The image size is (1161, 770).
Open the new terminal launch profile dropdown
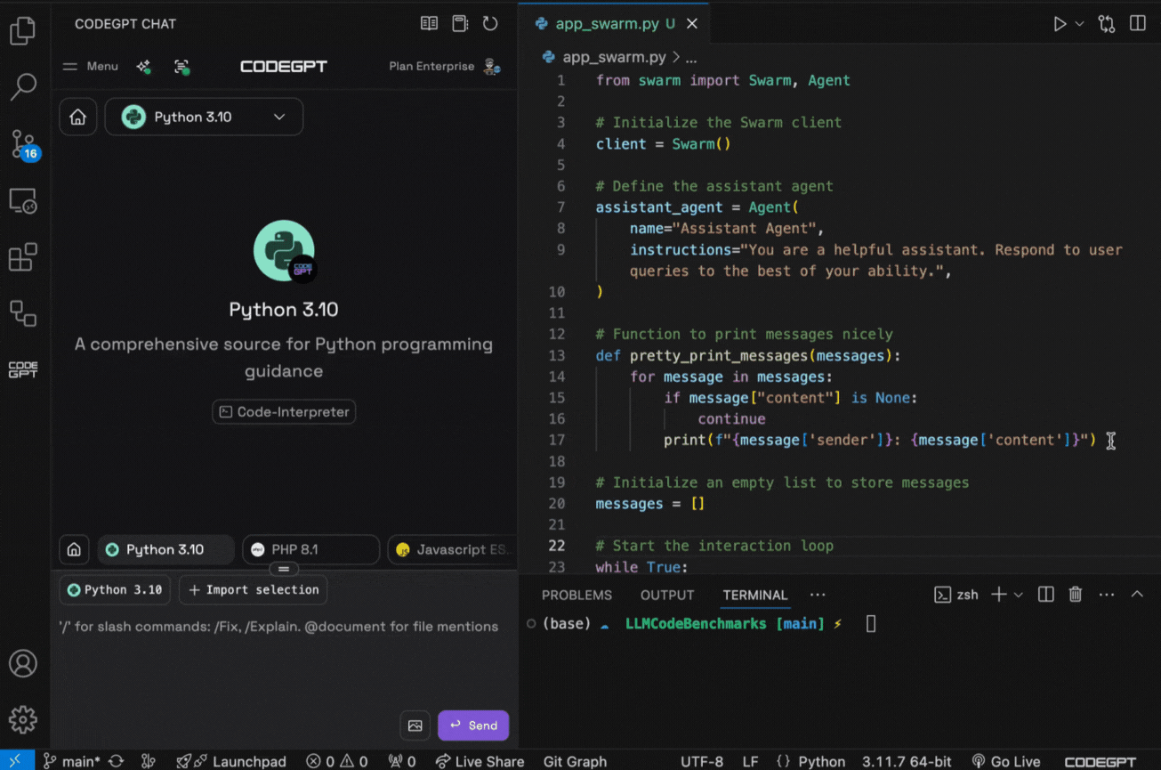click(1019, 595)
